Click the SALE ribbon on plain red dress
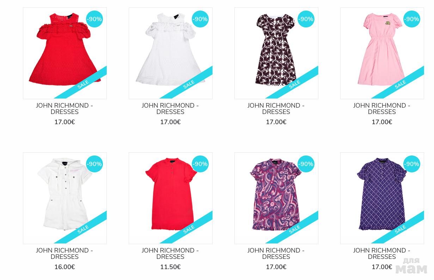 coord(188,229)
